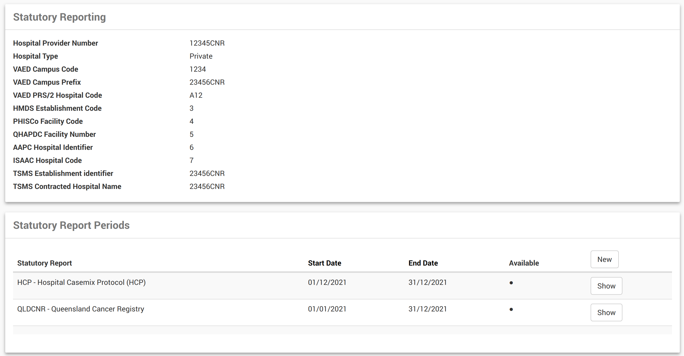684x356 pixels.
Task: Click the Statutory Reporting panel heading
Action: click(x=59, y=17)
